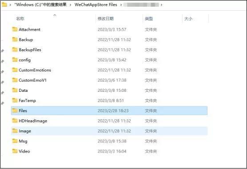Screen dimensions: 247x169
Task: Select the HDHeadImage folder name
Action: click(33, 121)
